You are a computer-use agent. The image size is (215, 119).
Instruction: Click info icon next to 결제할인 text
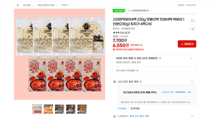[x=160, y=58]
